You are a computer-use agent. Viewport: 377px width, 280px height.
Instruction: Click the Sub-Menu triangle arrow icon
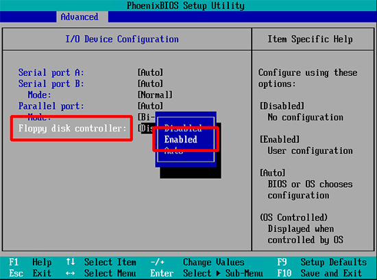click(218, 273)
